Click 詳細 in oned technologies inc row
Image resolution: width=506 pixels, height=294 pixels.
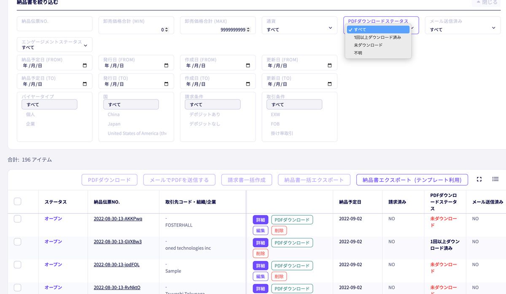(261, 243)
